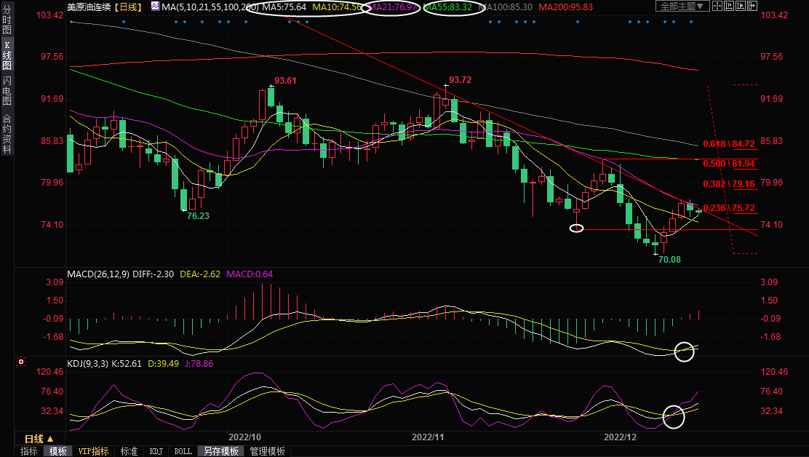
Task: Click the white circle marker on MACD crossover
Action: [685, 351]
